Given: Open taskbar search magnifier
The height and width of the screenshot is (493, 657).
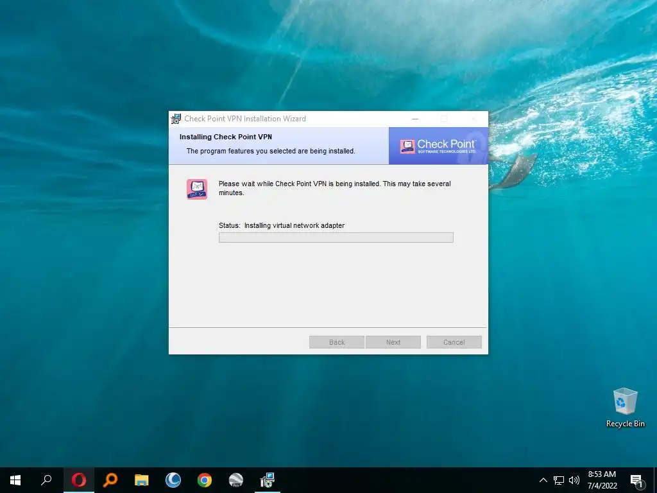Looking at the screenshot, I should coord(46,480).
